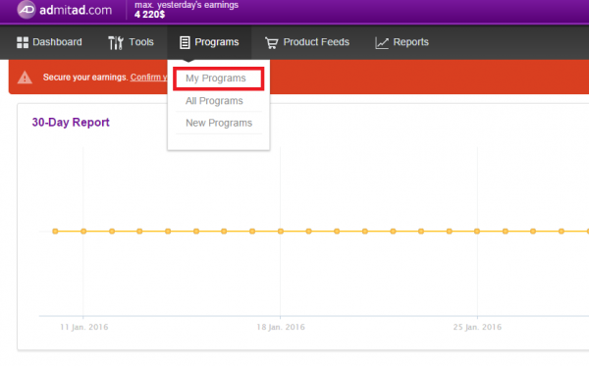Click the chart data point above 25 Jan. 2016
Image resolution: width=589 pixels, height=366 pixels.
[477, 232]
